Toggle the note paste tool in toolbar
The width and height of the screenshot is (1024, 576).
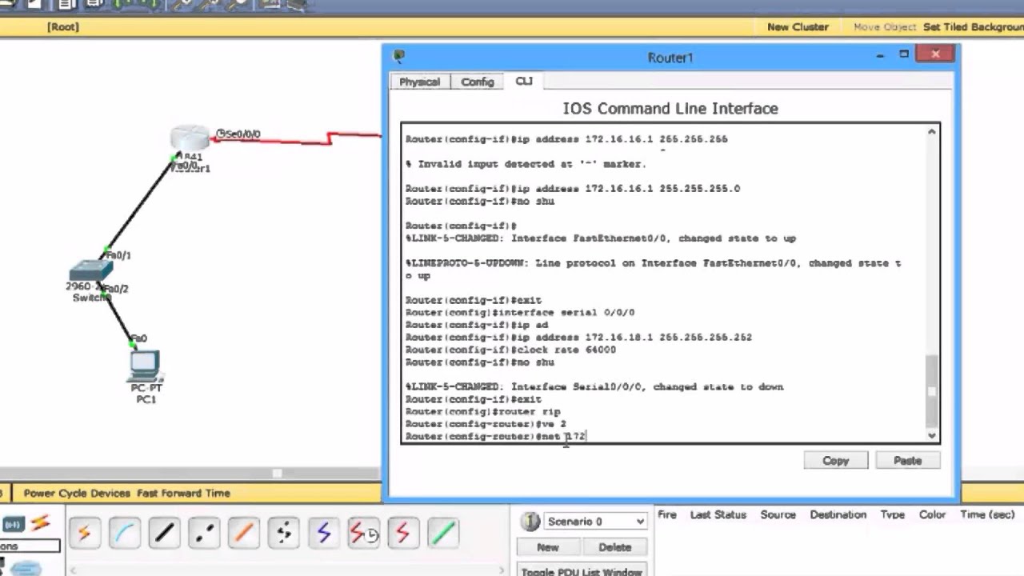pos(156,6)
